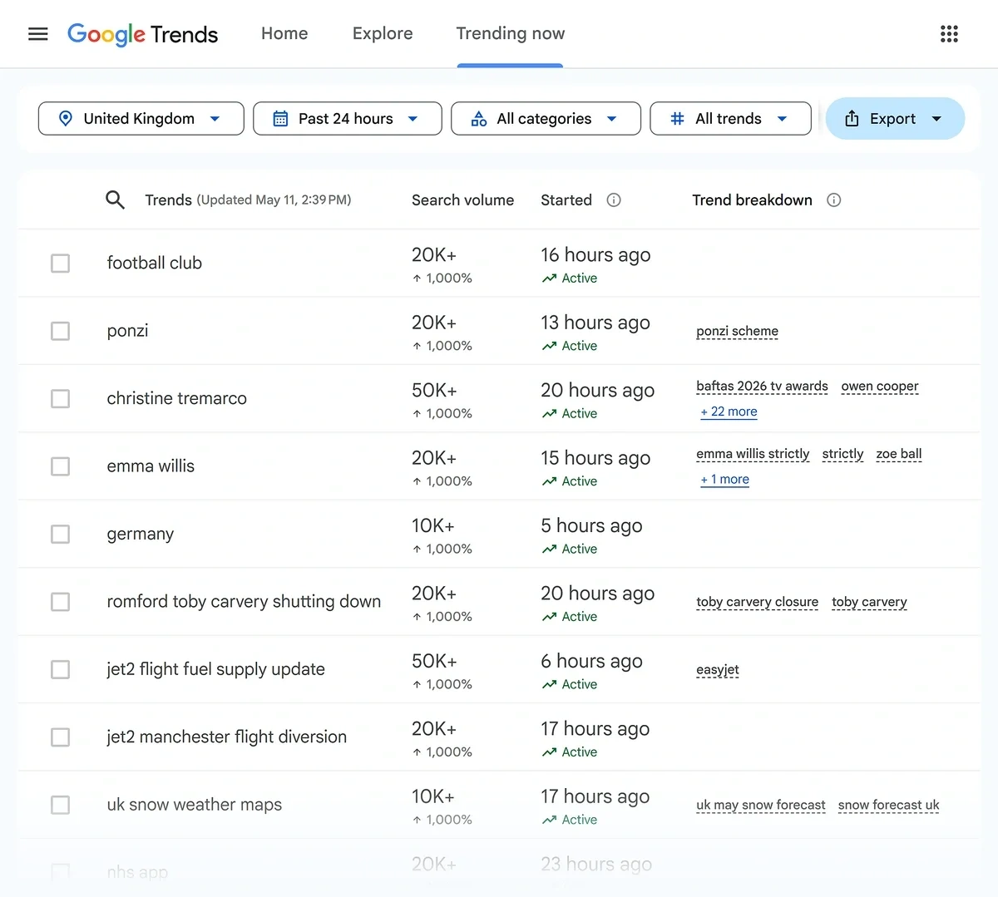Click the toby carvery breakdown term
The width and height of the screenshot is (998, 897).
(x=869, y=602)
